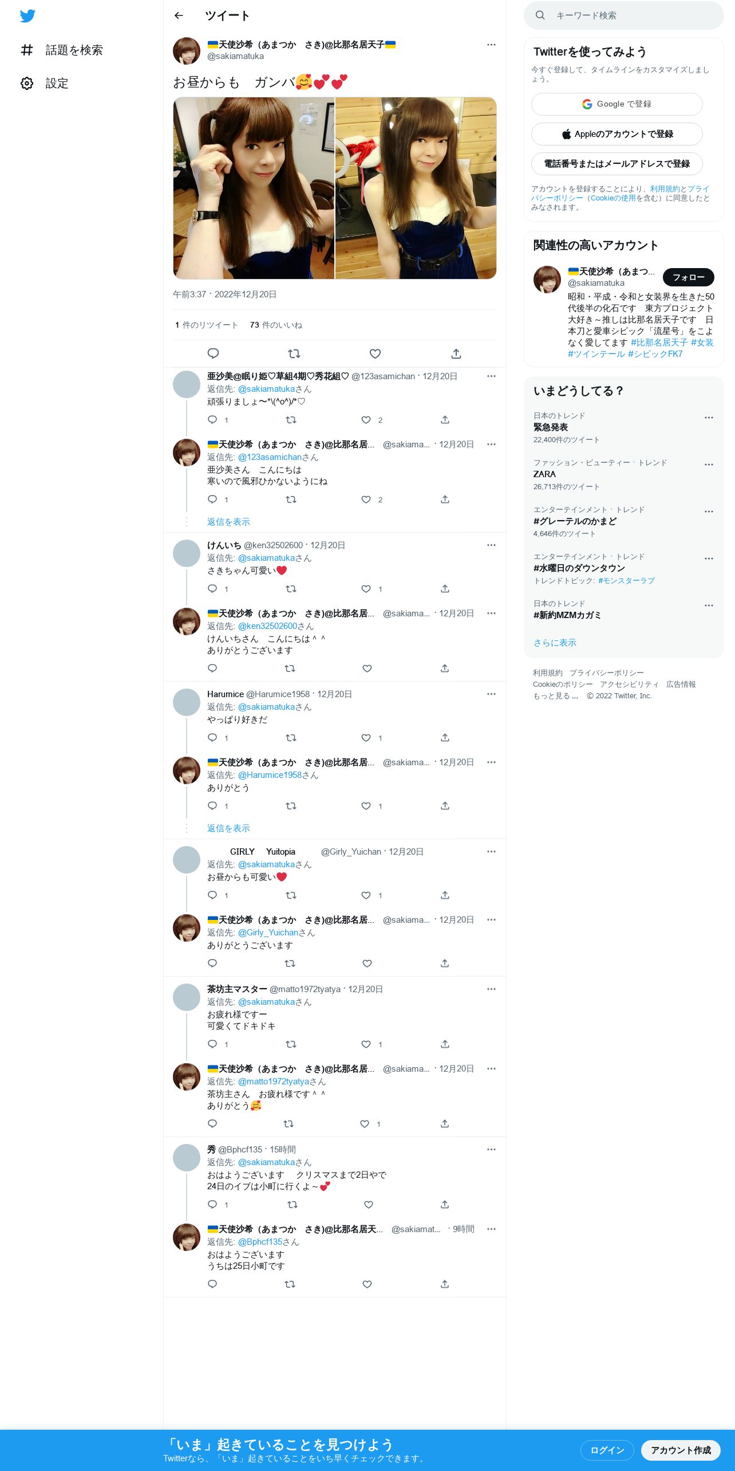Open the left tweet photo
Viewport: 735px width, 1471px height.
[254, 188]
